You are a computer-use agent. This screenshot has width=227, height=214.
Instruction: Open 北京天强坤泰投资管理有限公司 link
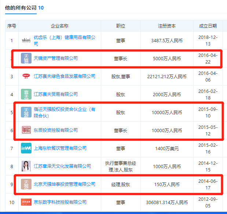coord(65,184)
